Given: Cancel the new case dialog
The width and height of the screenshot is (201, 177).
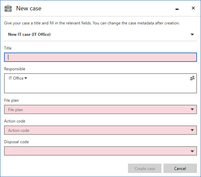Looking at the screenshot, I should [180, 168].
